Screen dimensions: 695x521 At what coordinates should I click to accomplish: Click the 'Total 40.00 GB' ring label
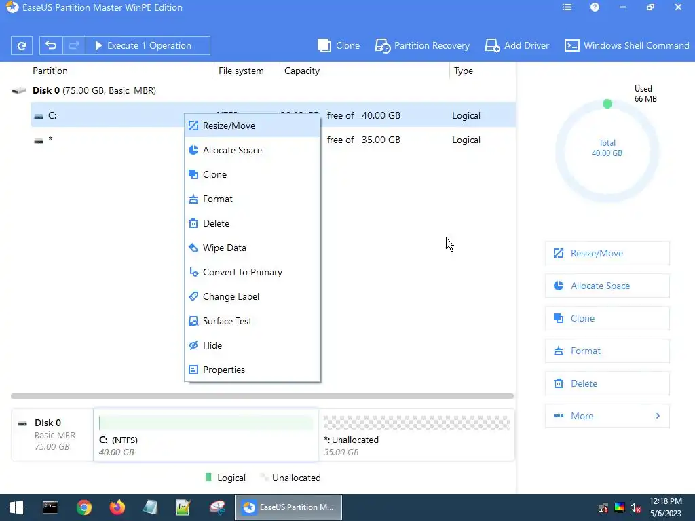pos(607,148)
